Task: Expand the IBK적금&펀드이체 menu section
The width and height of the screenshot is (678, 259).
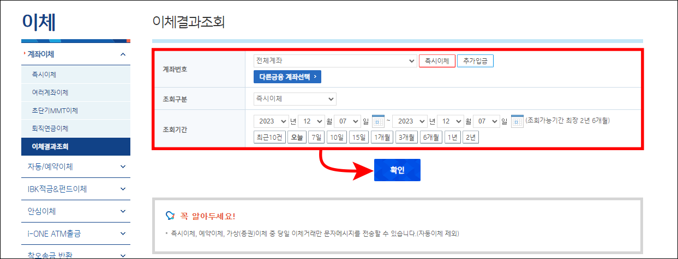Action: 76,189
